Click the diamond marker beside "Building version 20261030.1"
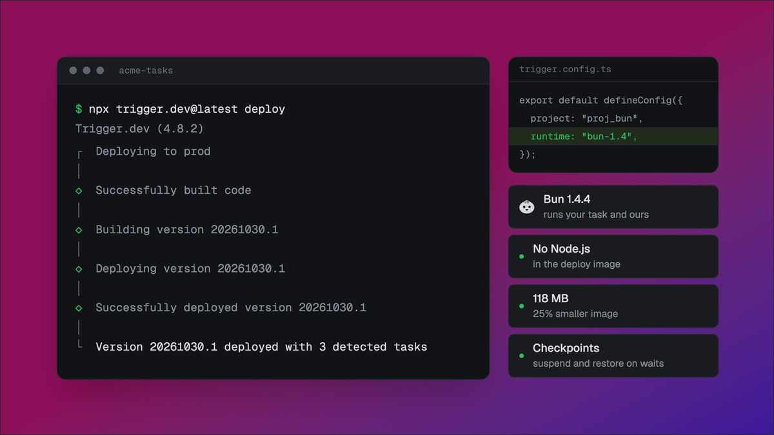 click(79, 230)
